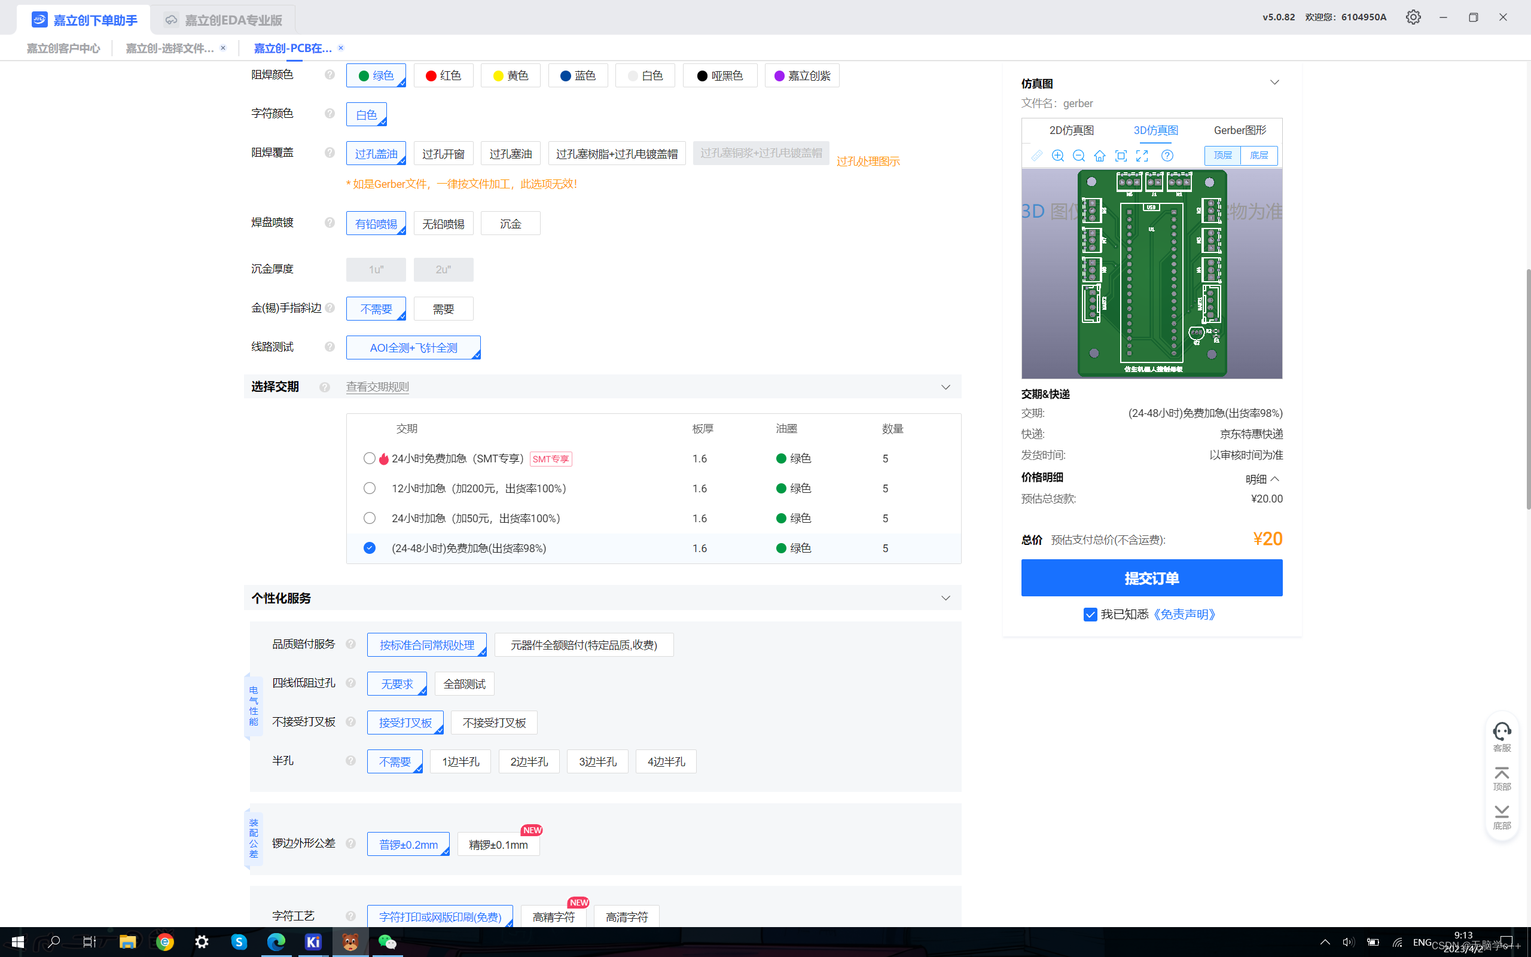Switch to 嘉立创EDA专业版 app tab
The width and height of the screenshot is (1531, 957).
tap(222, 20)
